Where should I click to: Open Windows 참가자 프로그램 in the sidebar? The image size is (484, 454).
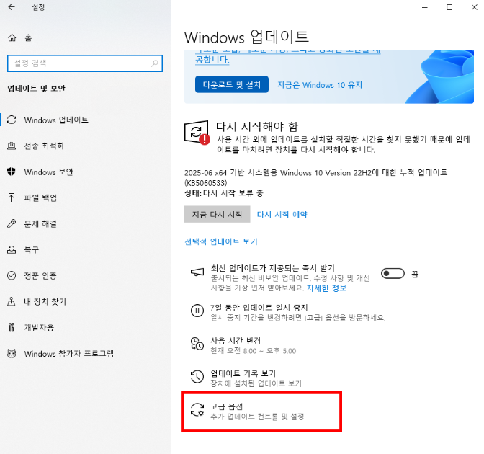coord(69,353)
